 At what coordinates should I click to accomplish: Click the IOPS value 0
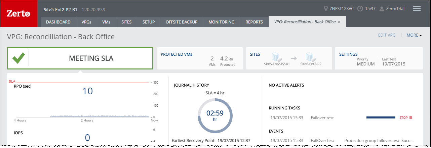coord(87,138)
